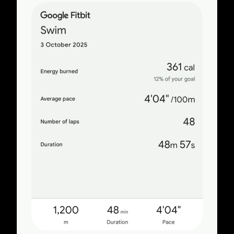
Task: Click the Energy burned label
Action: [59, 71]
